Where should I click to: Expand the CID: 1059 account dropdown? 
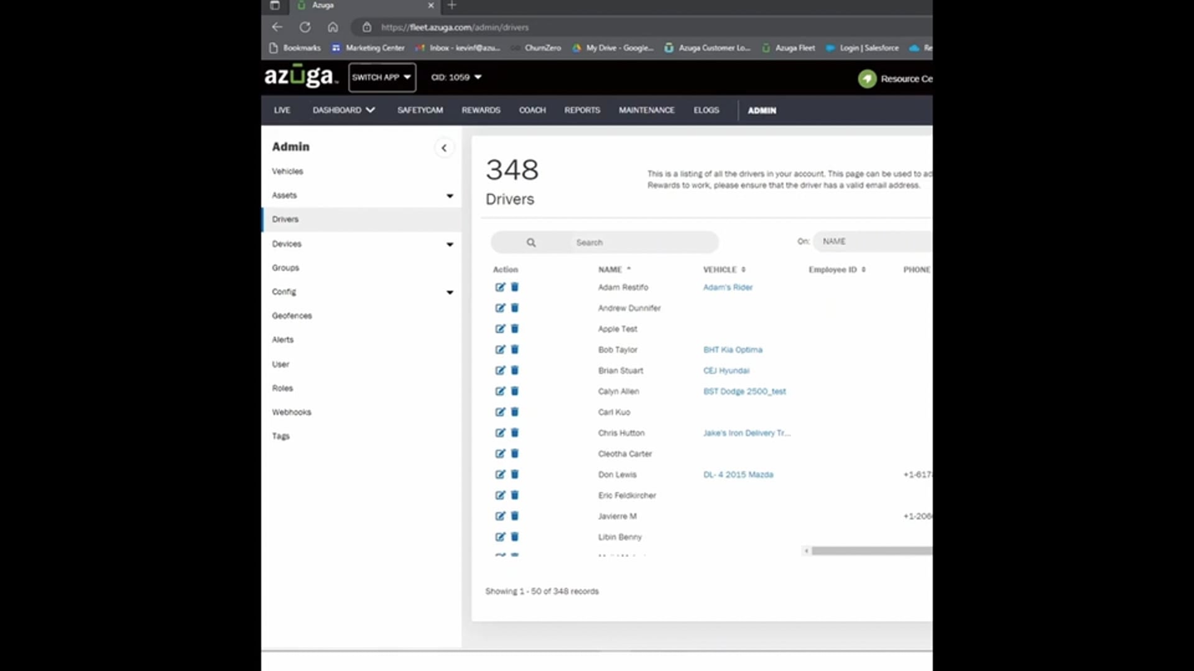click(456, 78)
